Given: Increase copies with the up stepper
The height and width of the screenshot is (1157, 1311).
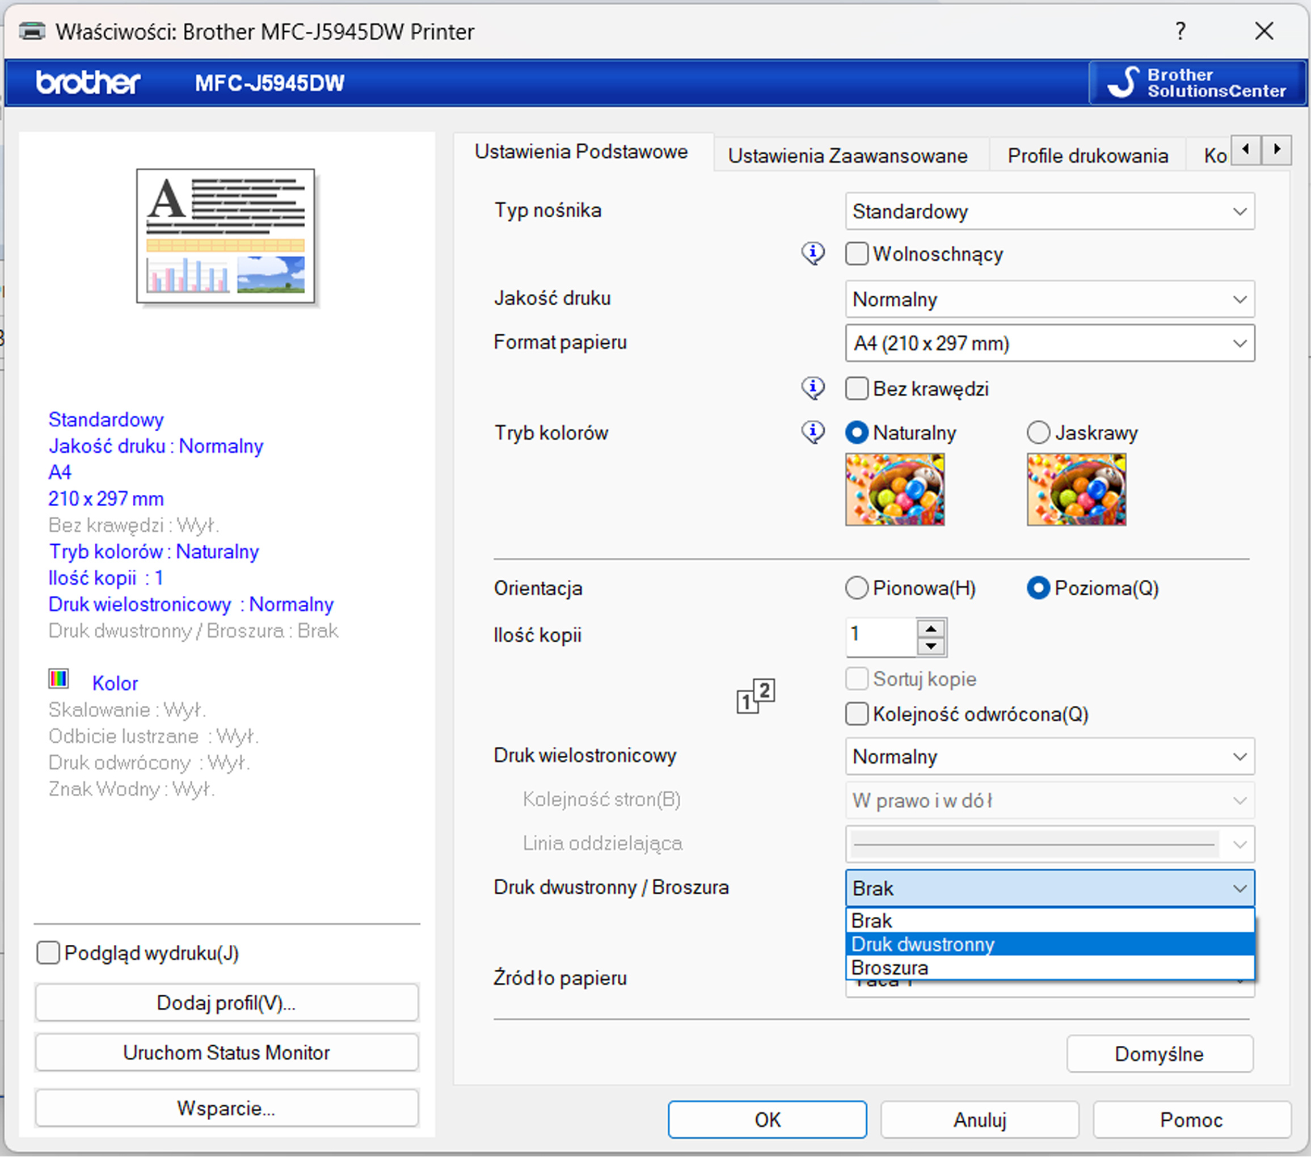Looking at the screenshot, I should tap(931, 628).
